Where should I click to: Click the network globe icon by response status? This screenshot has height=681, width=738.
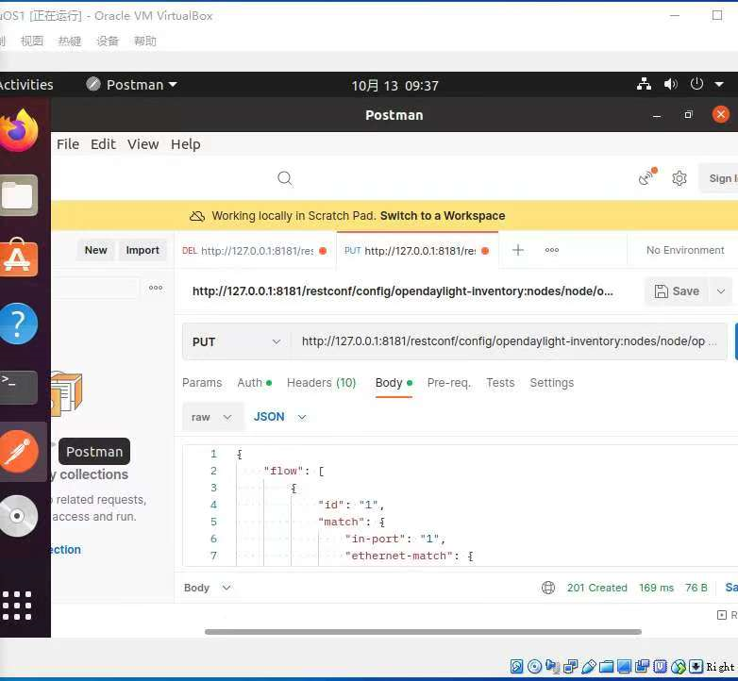pos(548,588)
